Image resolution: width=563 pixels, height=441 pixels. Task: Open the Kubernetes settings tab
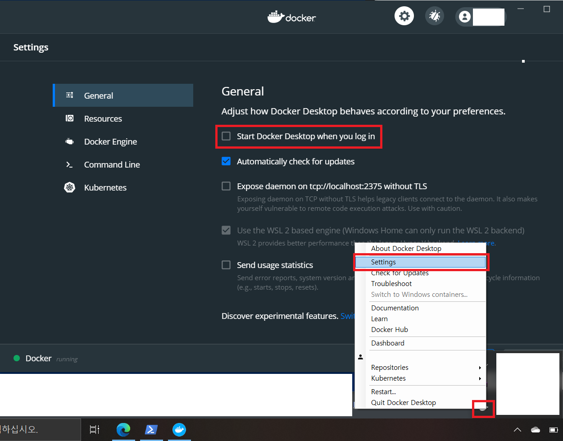tap(123, 187)
